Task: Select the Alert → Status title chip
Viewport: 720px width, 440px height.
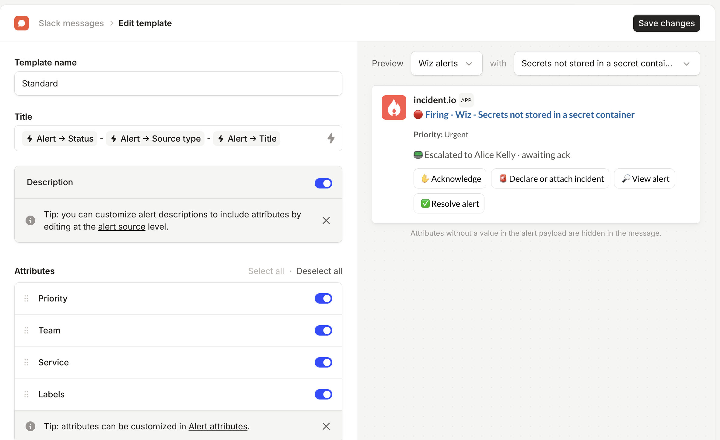Action: pyautogui.click(x=60, y=139)
